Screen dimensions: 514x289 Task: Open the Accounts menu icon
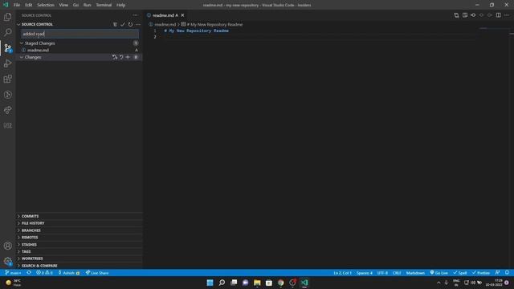point(7,246)
